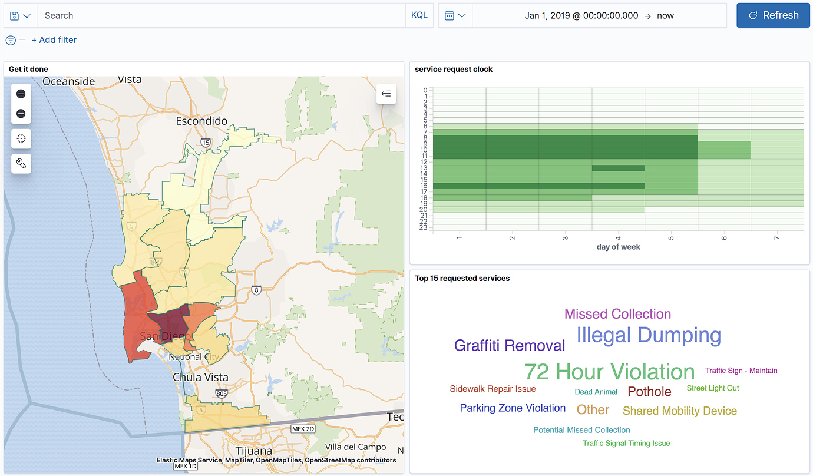Click the Refresh button
Viewport: 813px width, 476px height.
[773, 15]
